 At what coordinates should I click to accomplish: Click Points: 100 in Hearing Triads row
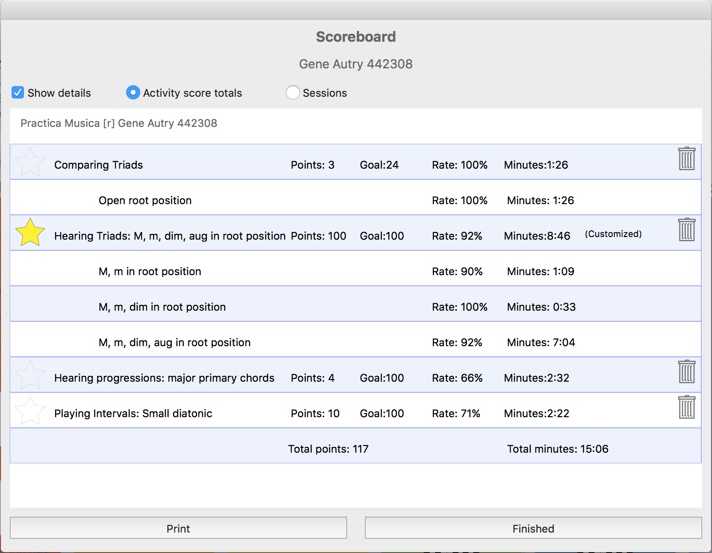[x=318, y=236]
